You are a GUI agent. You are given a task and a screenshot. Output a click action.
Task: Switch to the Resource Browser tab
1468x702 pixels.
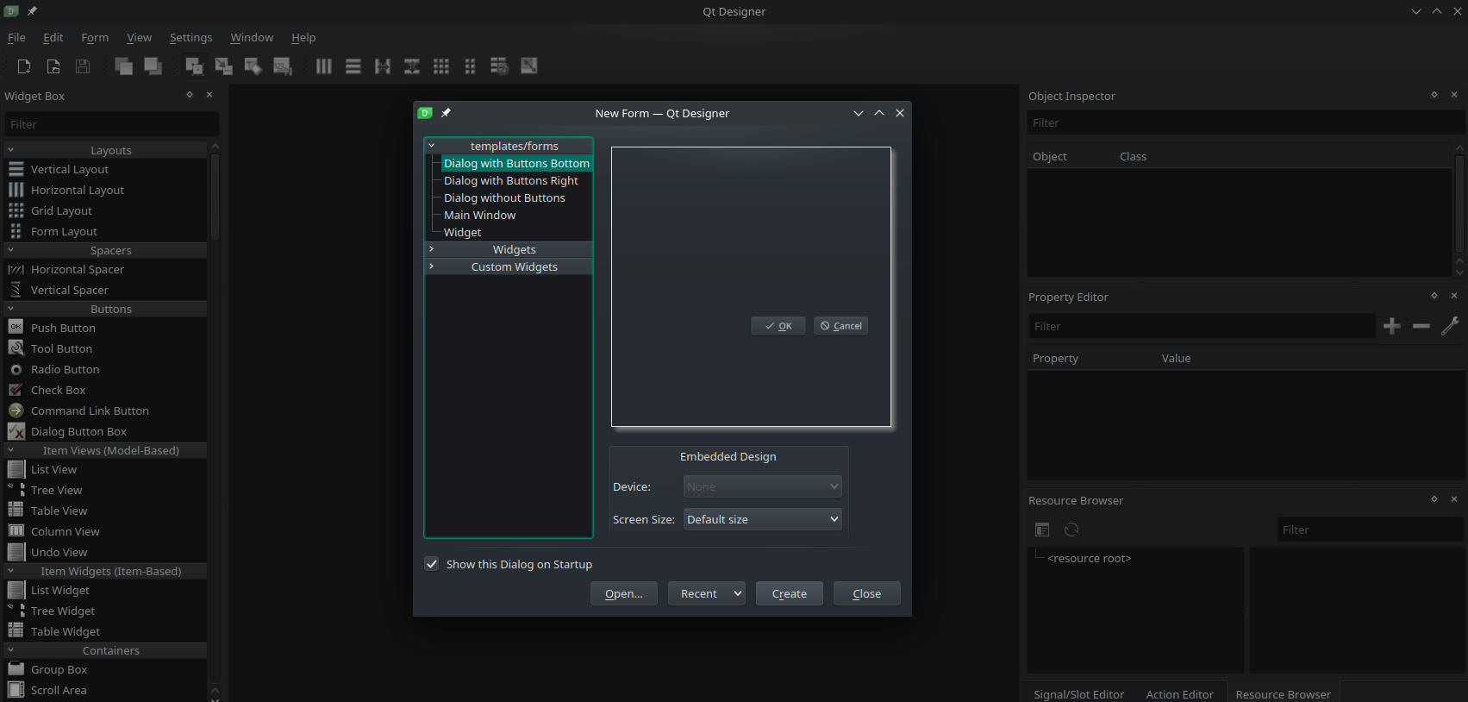(1283, 694)
